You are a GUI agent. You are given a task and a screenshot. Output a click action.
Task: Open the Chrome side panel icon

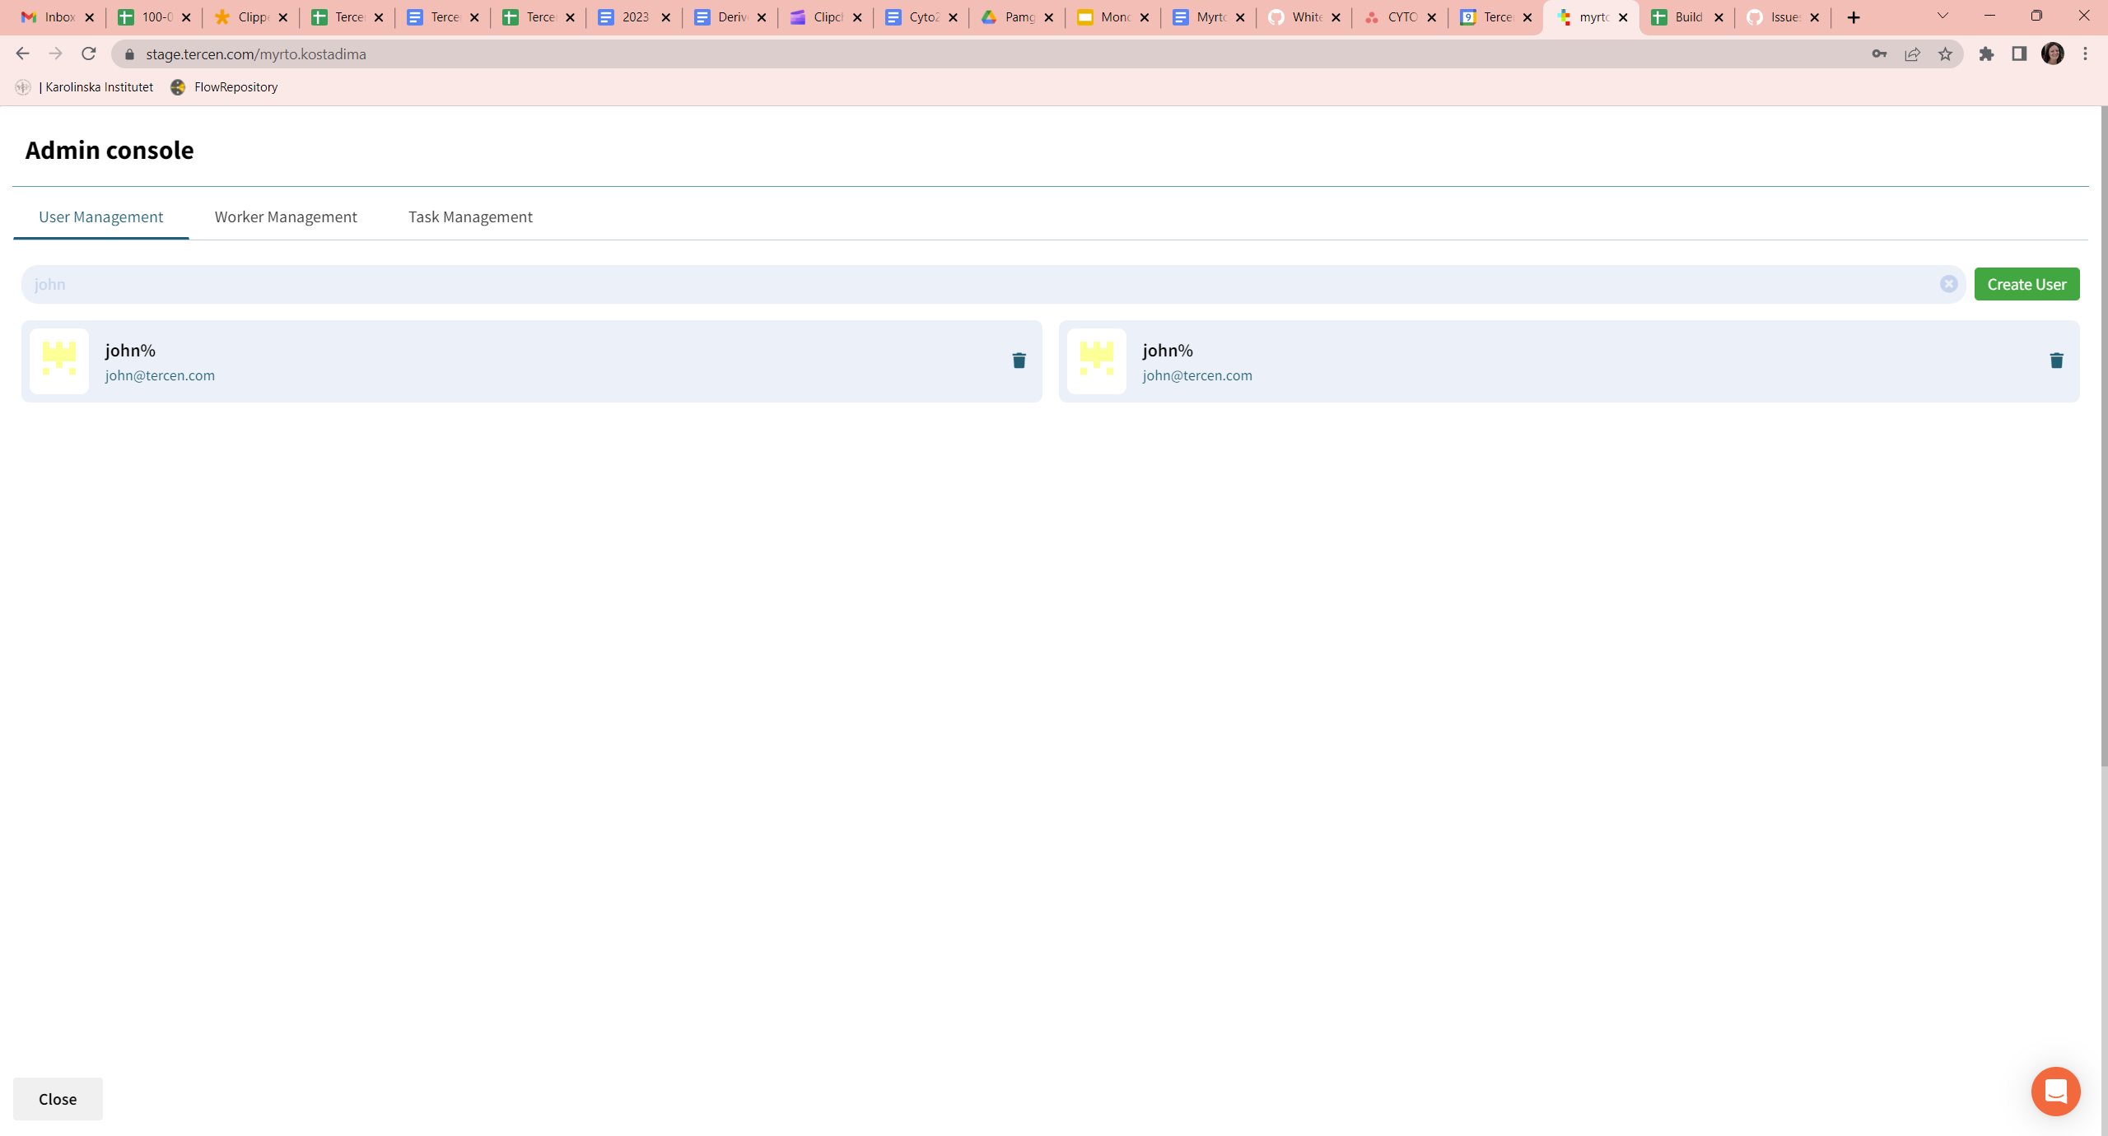tap(2019, 54)
